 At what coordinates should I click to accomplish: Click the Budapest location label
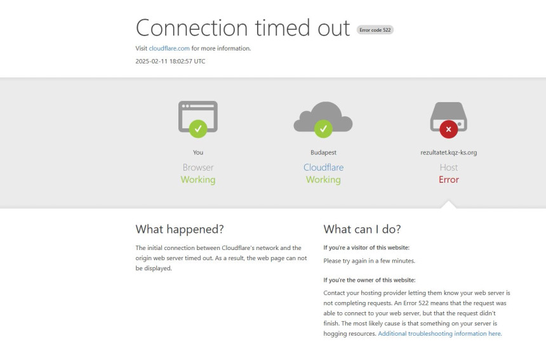pos(323,152)
